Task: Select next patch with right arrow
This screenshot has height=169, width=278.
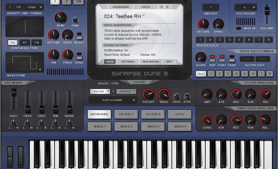Action: click(167, 7)
